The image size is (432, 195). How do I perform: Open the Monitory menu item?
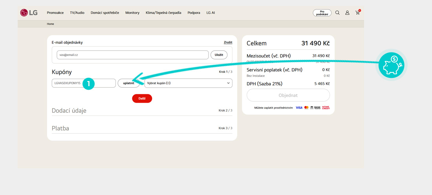click(x=132, y=13)
